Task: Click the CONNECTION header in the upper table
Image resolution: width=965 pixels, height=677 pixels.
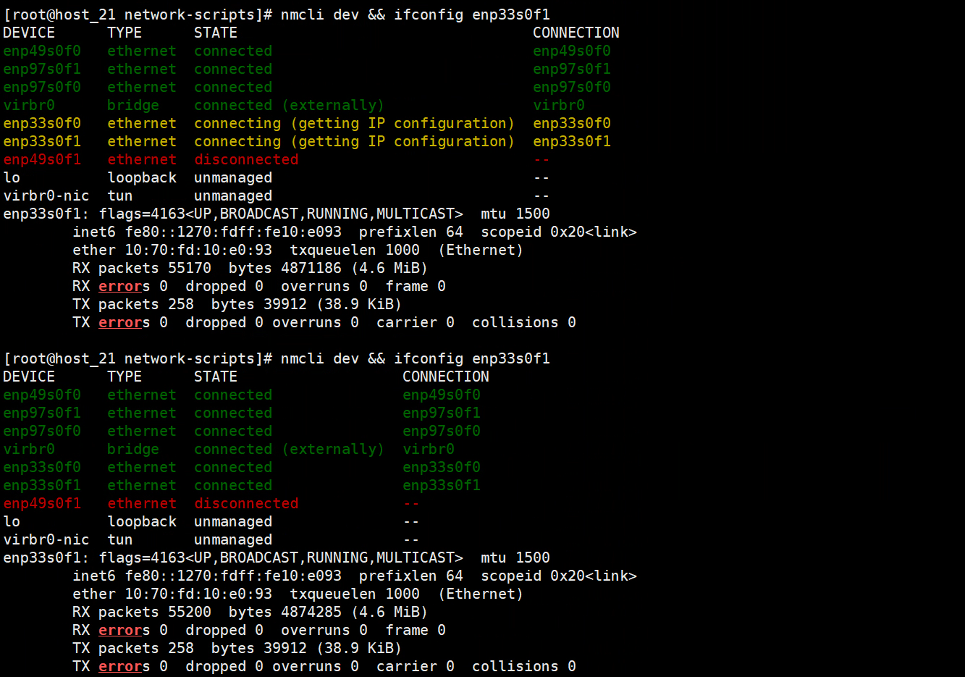Action: 576,33
